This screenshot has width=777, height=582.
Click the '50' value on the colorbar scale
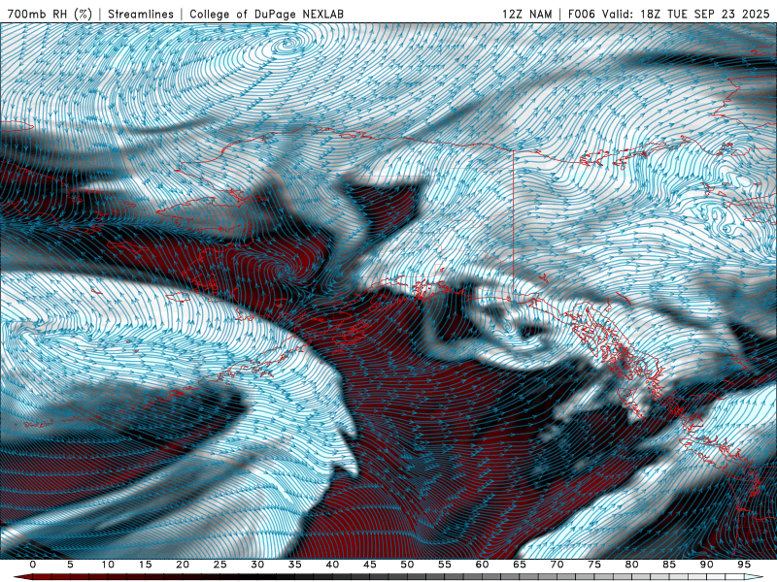407,565
